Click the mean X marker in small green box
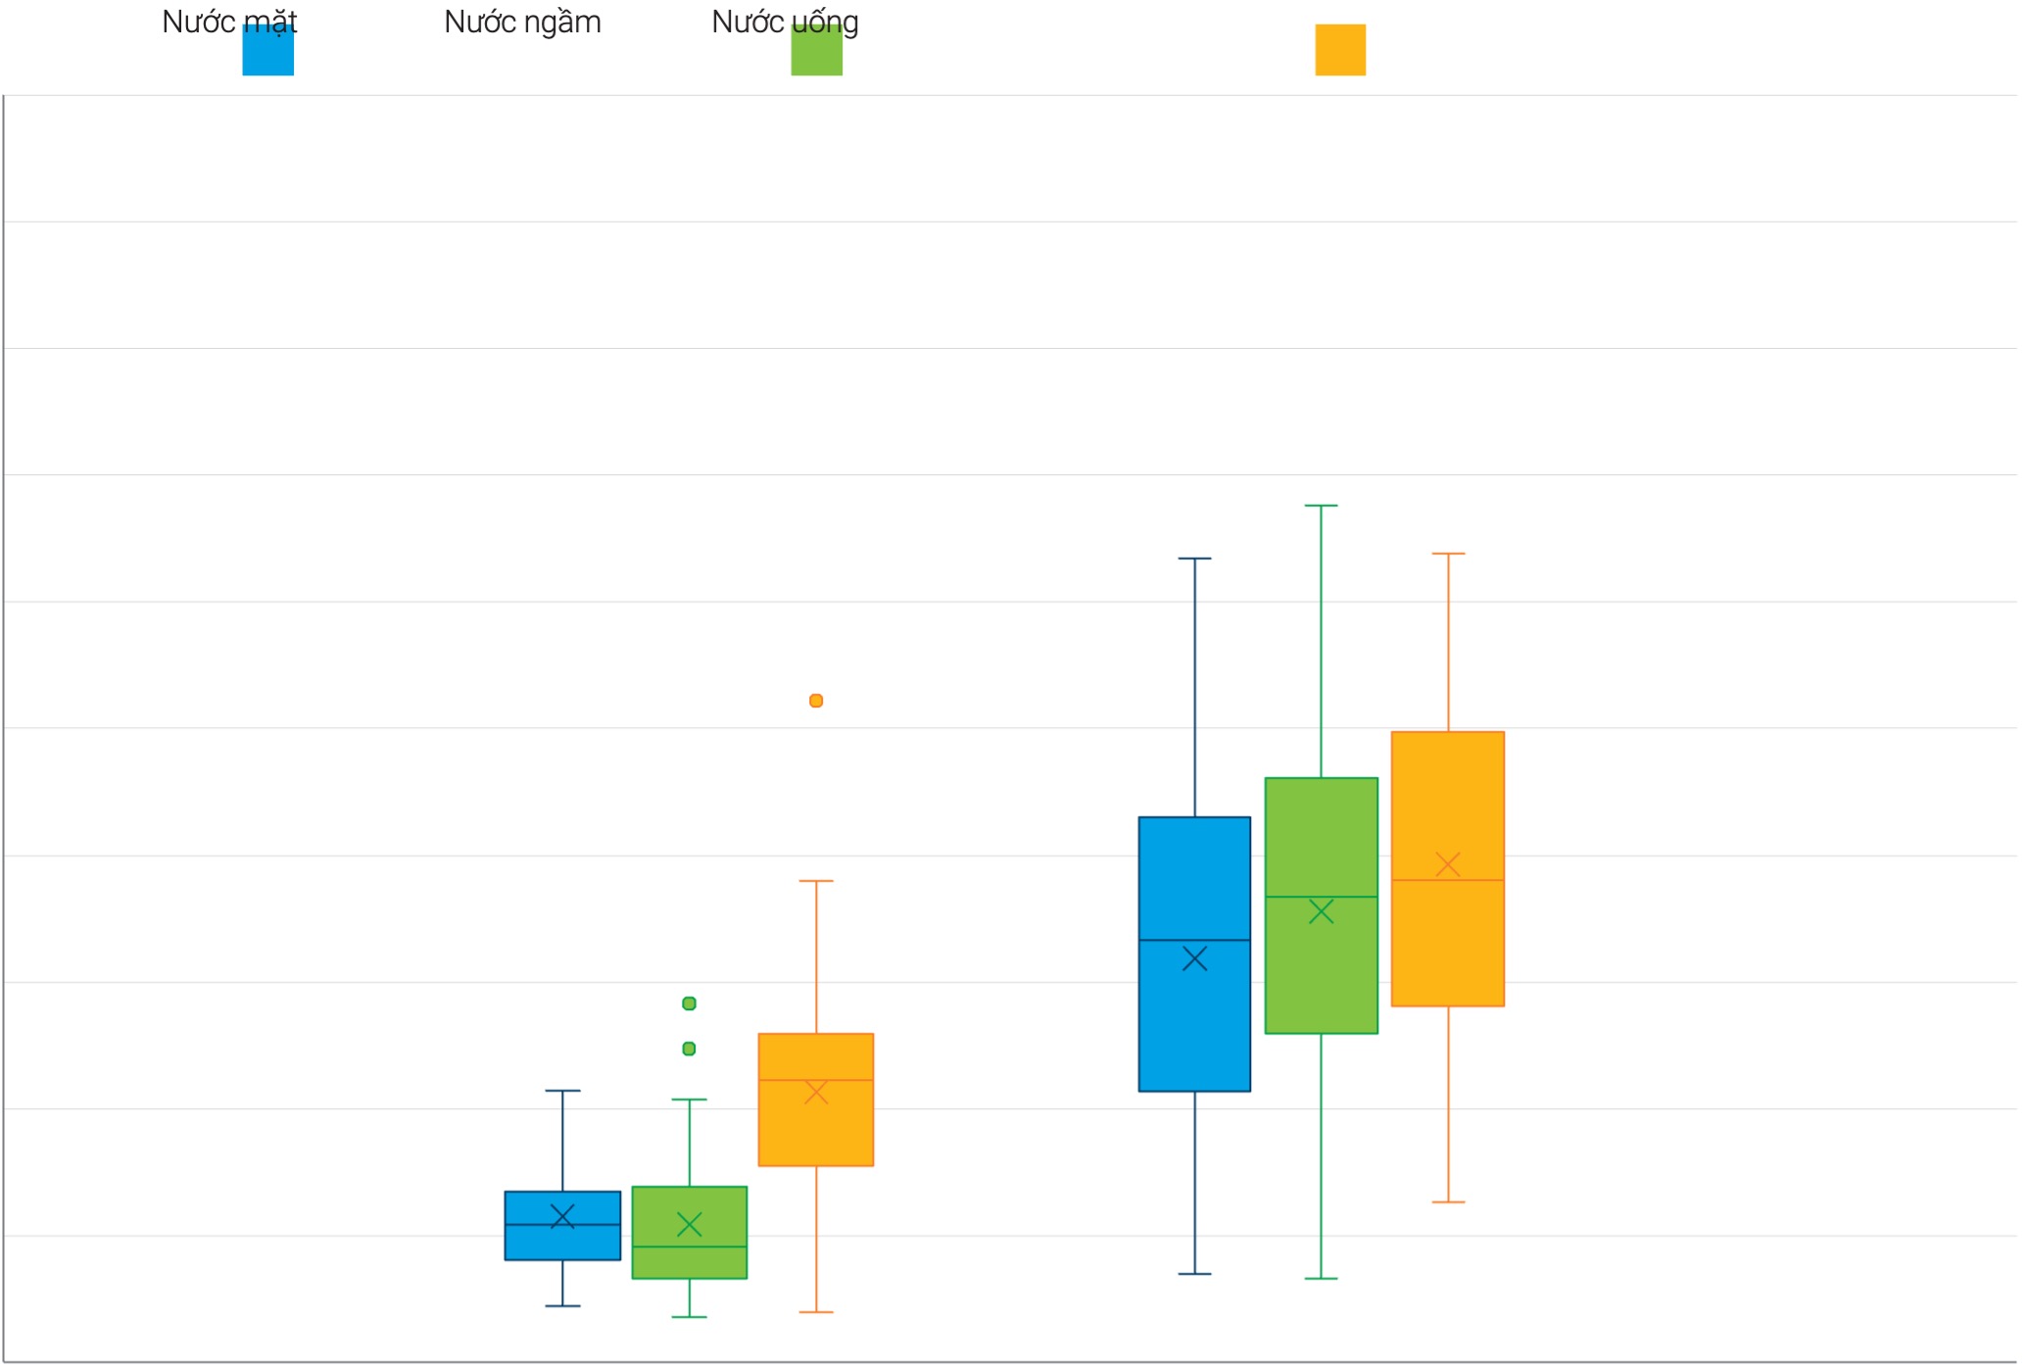 tap(689, 1224)
